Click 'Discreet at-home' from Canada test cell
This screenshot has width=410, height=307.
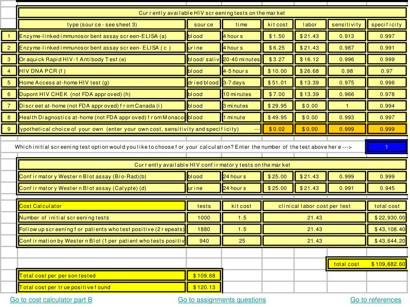click(102, 106)
